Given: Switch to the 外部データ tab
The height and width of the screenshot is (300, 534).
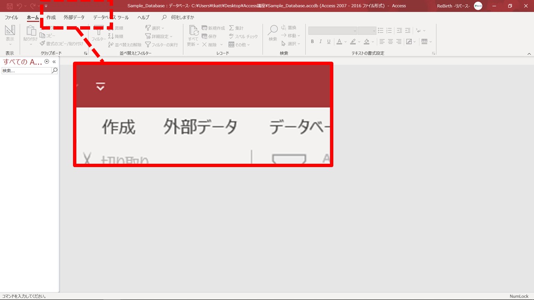Looking at the screenshot, I should (x=74, y=17).
